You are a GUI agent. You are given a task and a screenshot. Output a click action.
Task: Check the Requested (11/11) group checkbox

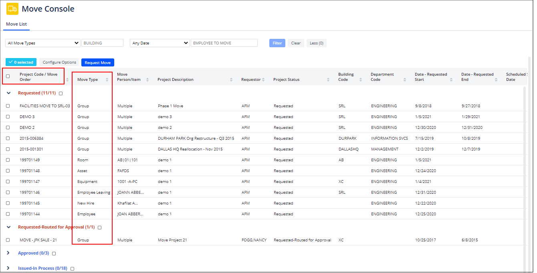(x=61, y=93)
